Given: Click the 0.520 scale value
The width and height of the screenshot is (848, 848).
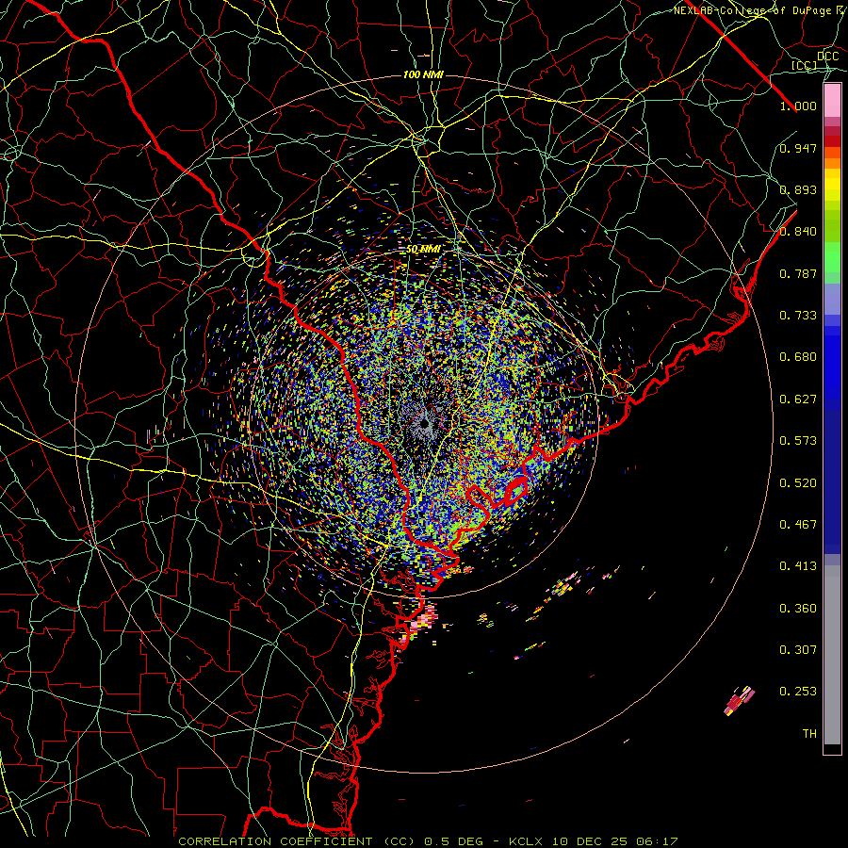Looking at the screenshot, I should 798,482.
